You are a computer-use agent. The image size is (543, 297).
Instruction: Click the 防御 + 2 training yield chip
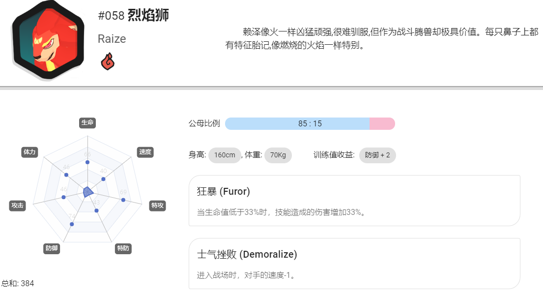coord(377,155)
